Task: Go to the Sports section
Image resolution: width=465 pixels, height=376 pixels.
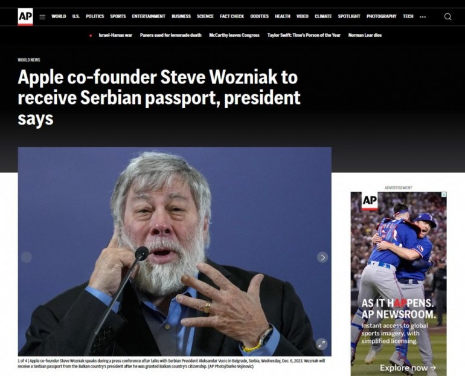Action: 118,16
